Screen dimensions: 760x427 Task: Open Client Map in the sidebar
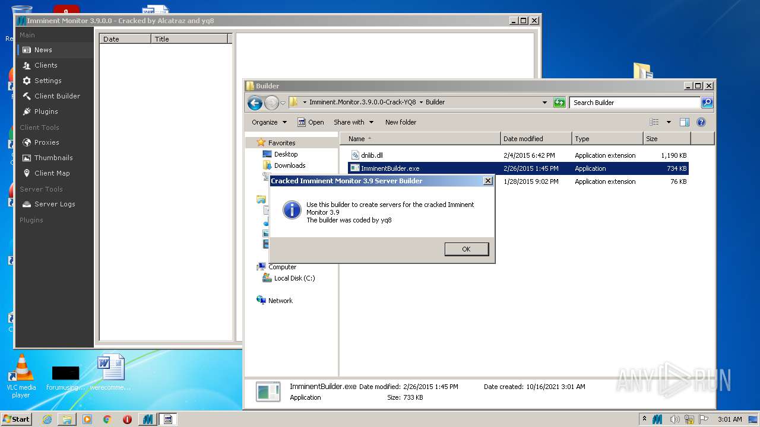55,173
